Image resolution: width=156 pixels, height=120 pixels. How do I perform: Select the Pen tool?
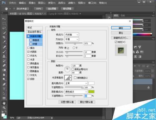click(4, 84)
